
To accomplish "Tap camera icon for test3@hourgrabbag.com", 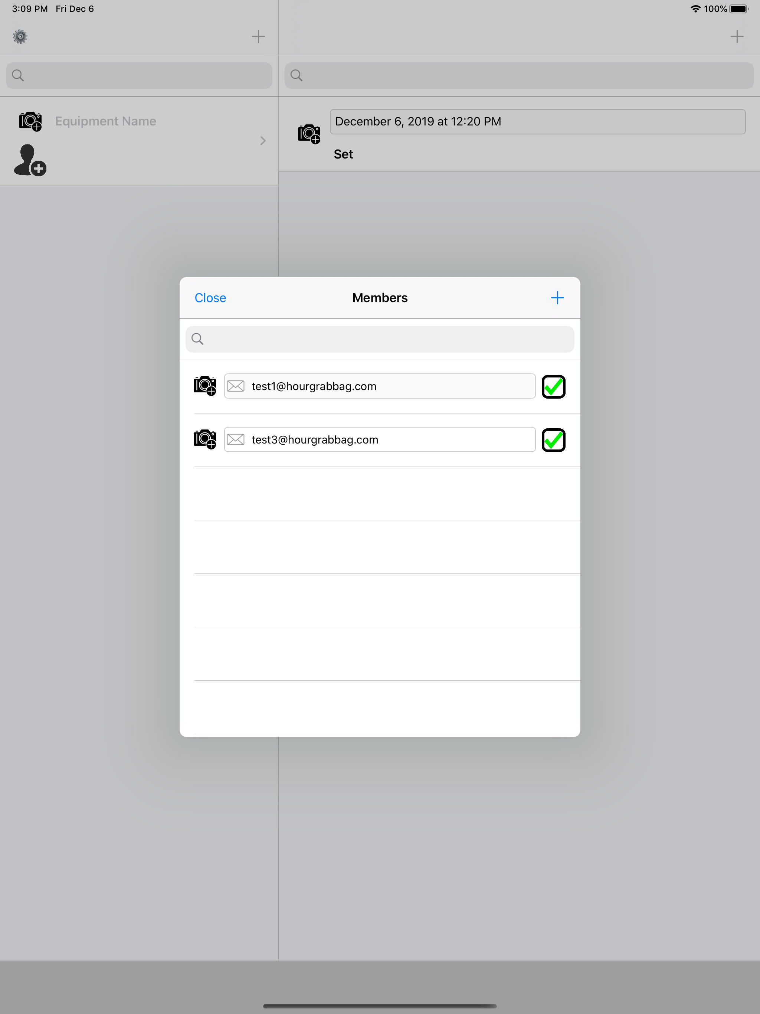I will pyautogui.click(x=205, y=439).
